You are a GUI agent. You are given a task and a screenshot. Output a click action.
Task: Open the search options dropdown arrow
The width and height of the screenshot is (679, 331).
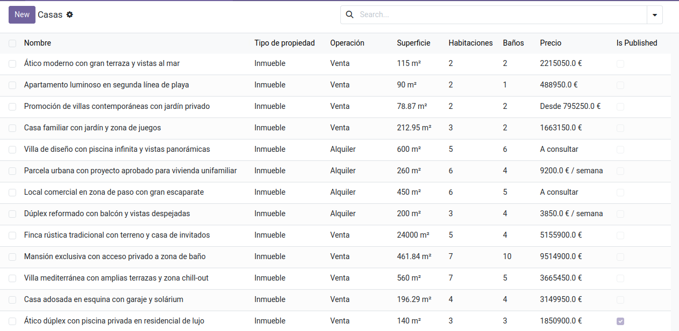654,15
